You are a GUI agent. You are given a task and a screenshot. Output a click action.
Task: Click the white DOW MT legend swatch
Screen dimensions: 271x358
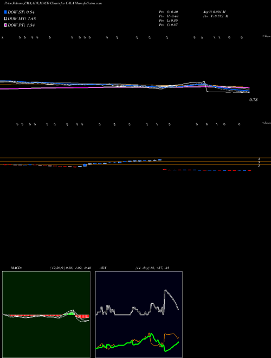tap(5, 19)
